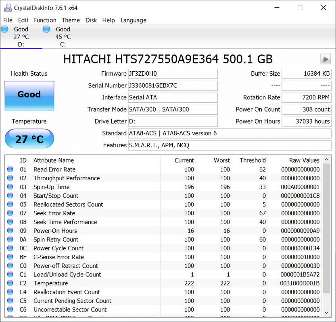The height and width of the screenshot is (322, 336).
Task: Select the D: drive status orb
Action: [x=4, y=29]
